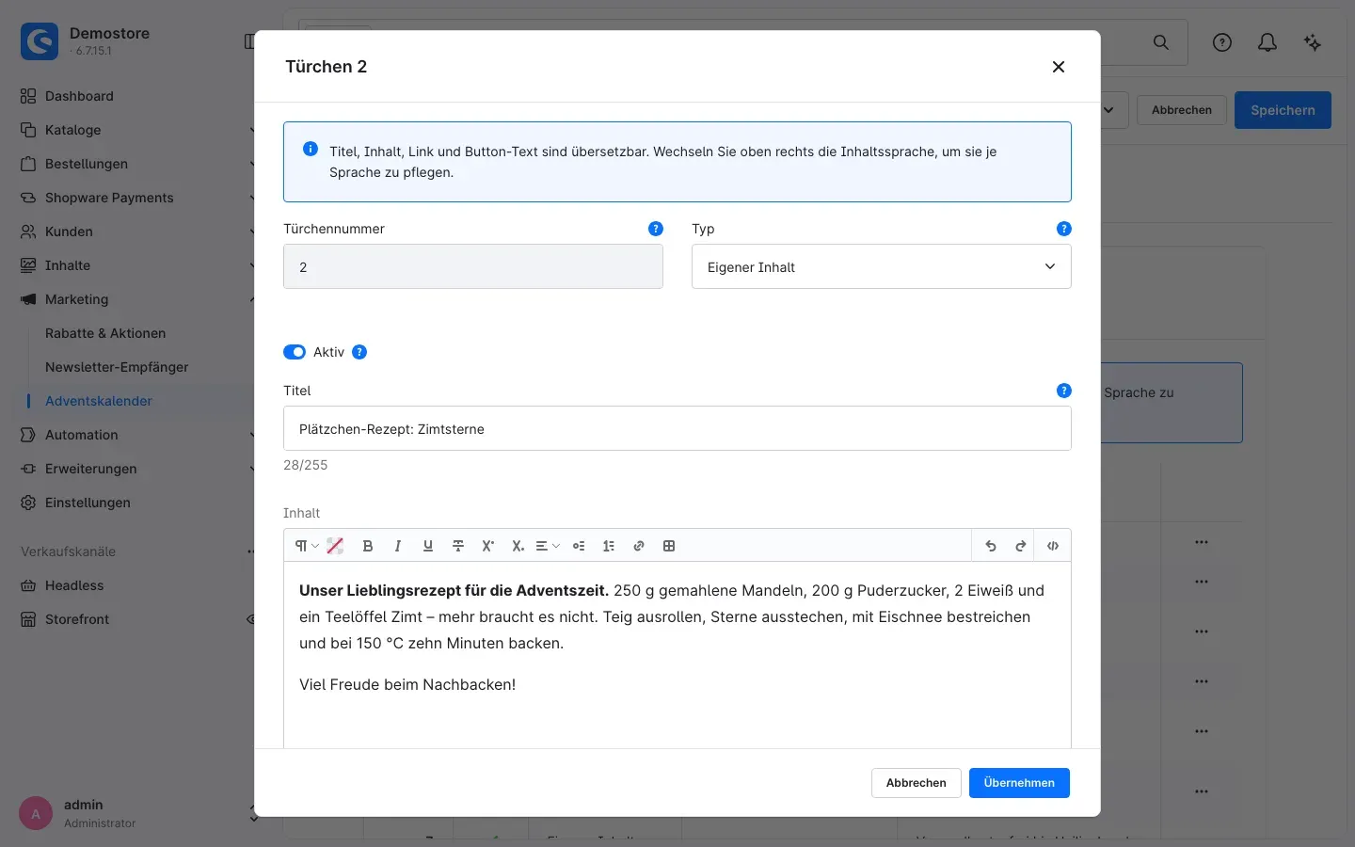Click the Türchennummer field
The height and width of the screenshot is (847, 1355).
[473, 267]
